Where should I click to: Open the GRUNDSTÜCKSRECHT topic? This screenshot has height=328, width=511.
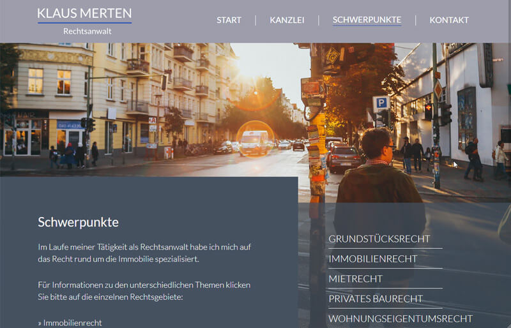379,239
